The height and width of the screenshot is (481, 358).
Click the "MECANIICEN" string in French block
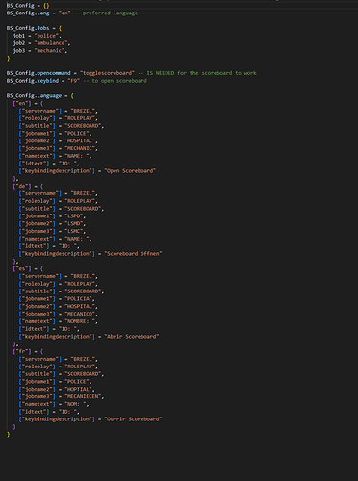83,396
